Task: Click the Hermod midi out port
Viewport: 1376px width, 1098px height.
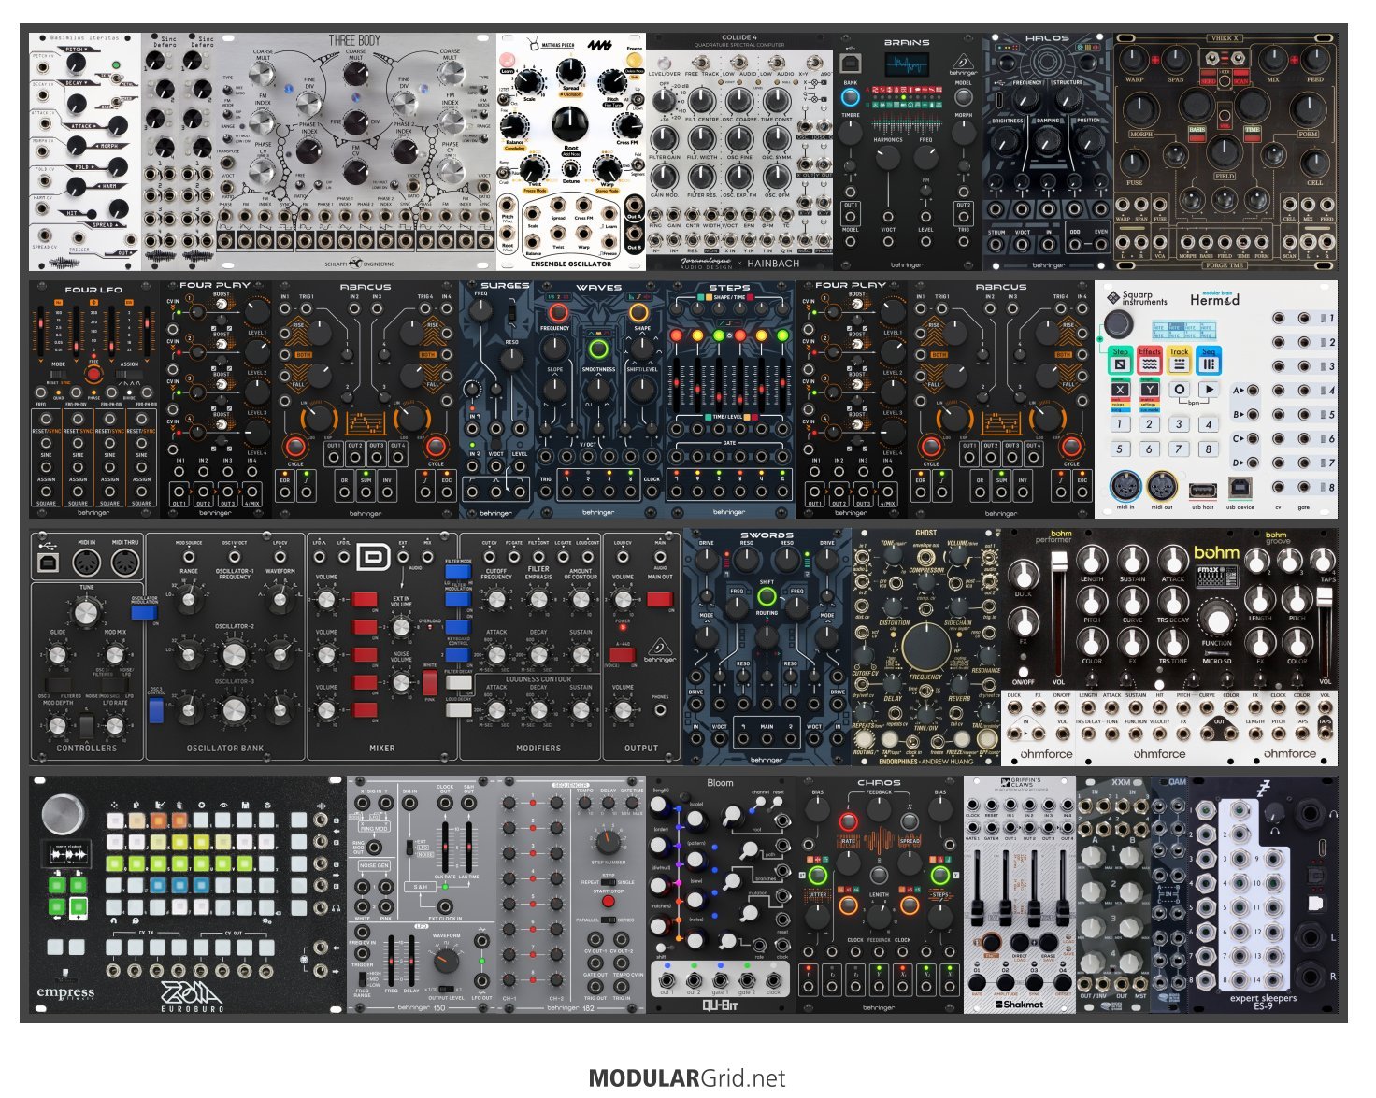Action: 1162,487
